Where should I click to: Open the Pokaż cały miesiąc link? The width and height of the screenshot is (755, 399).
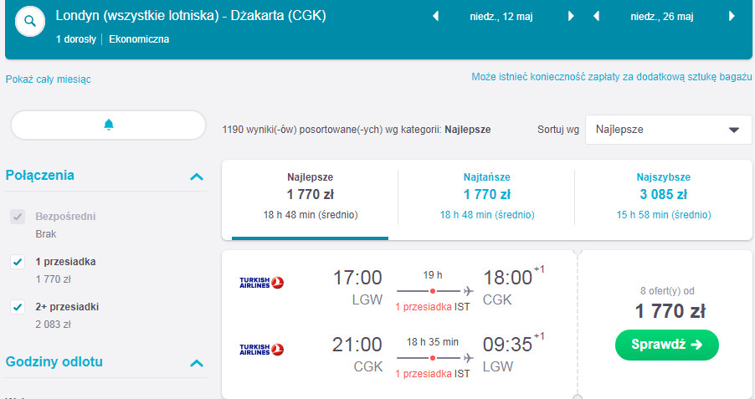[x=49, y=79]
